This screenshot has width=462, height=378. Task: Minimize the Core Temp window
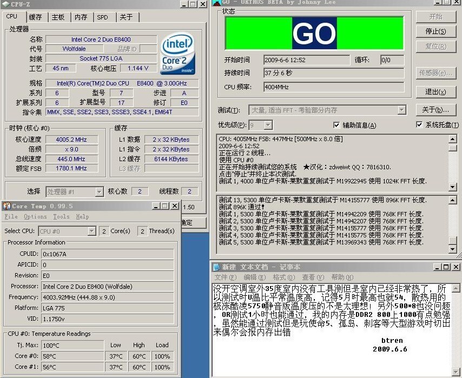tap(155, 206)
